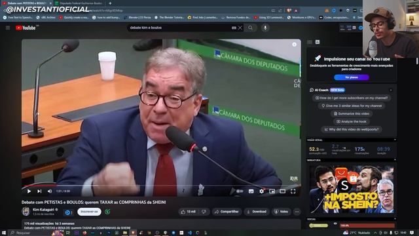
Task: Like the video (13 mil)
Action: (x=189, y=212)
